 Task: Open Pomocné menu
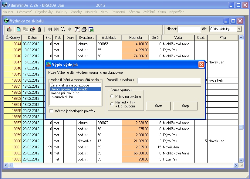point(118,12)
